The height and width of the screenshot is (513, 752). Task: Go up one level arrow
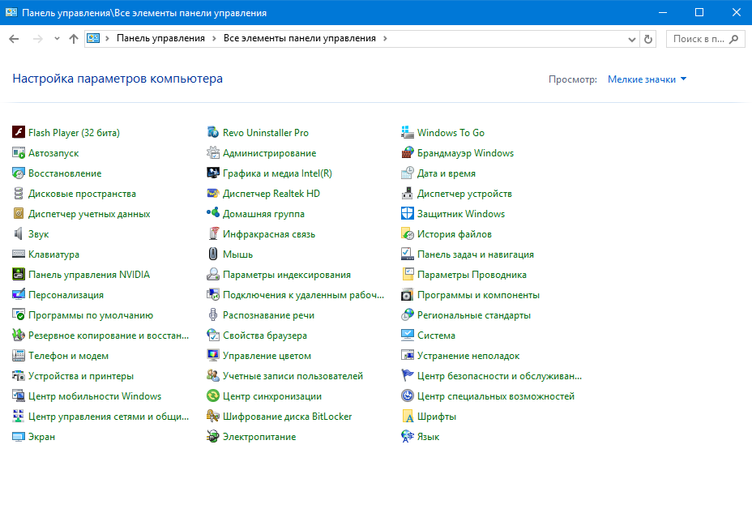[74, 39]
